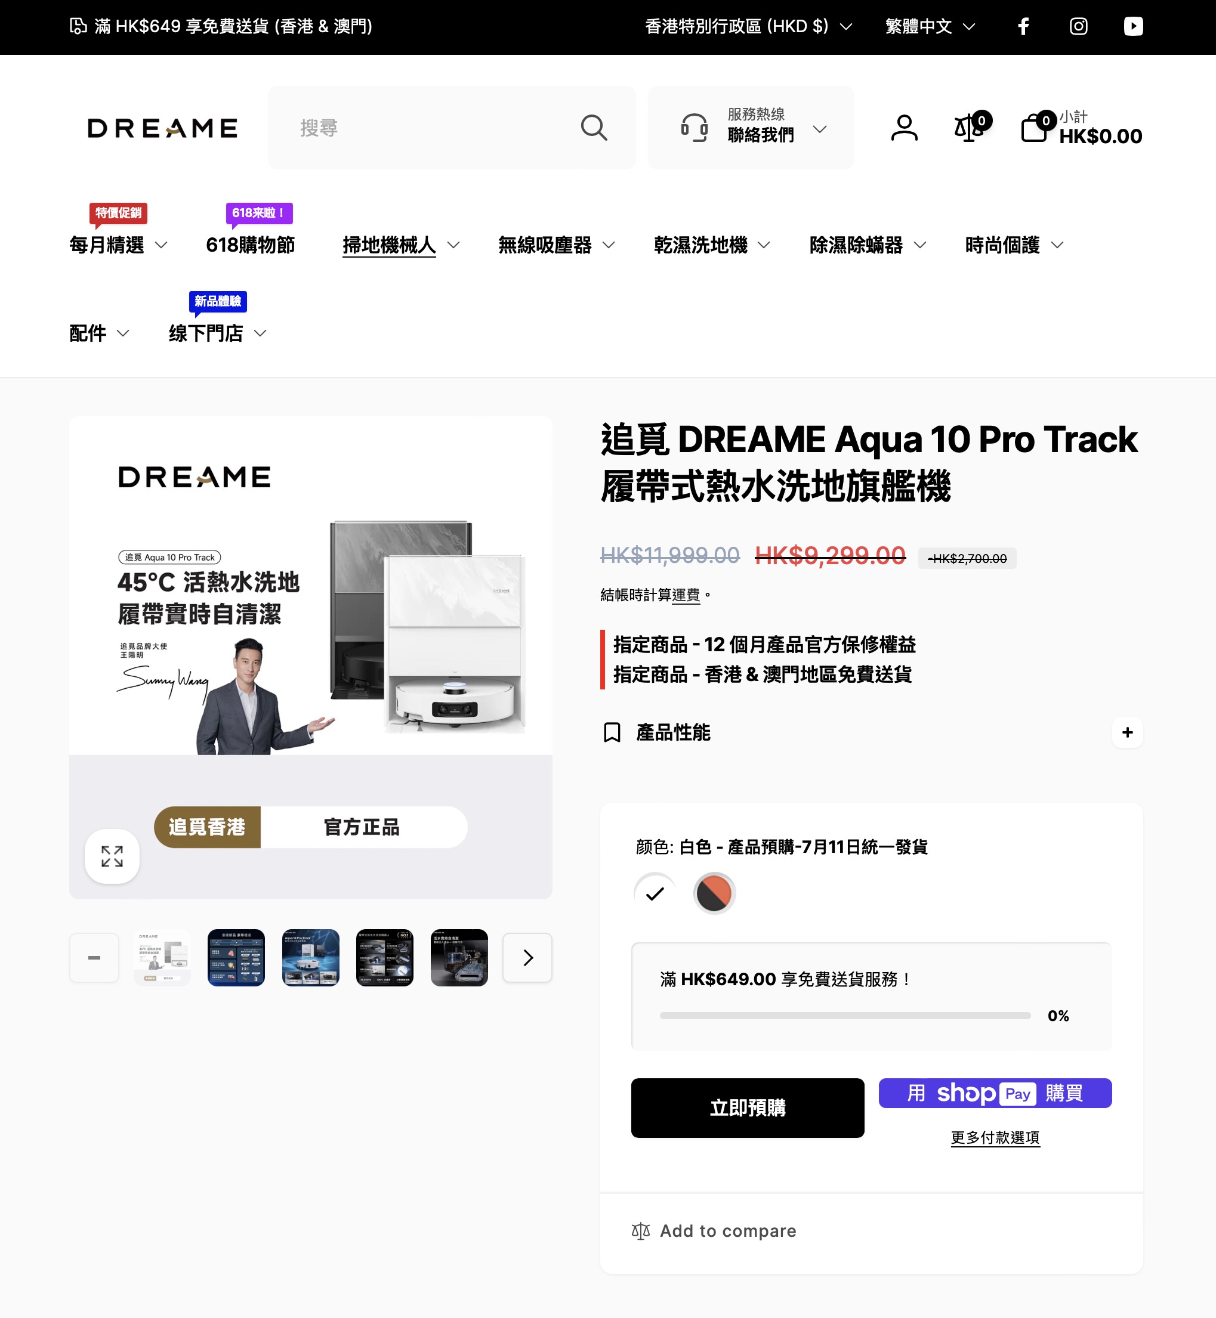This screenshot has width=1216, height=1318.
Task: Click the scale icon beside Add to compare
Action: [x=640, y=1230]
